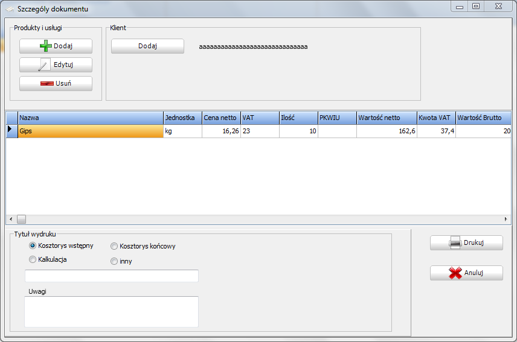Click the Drukuj button label
Image resolution: width=517 pixels, height=342 pixels.
(474, 243)
